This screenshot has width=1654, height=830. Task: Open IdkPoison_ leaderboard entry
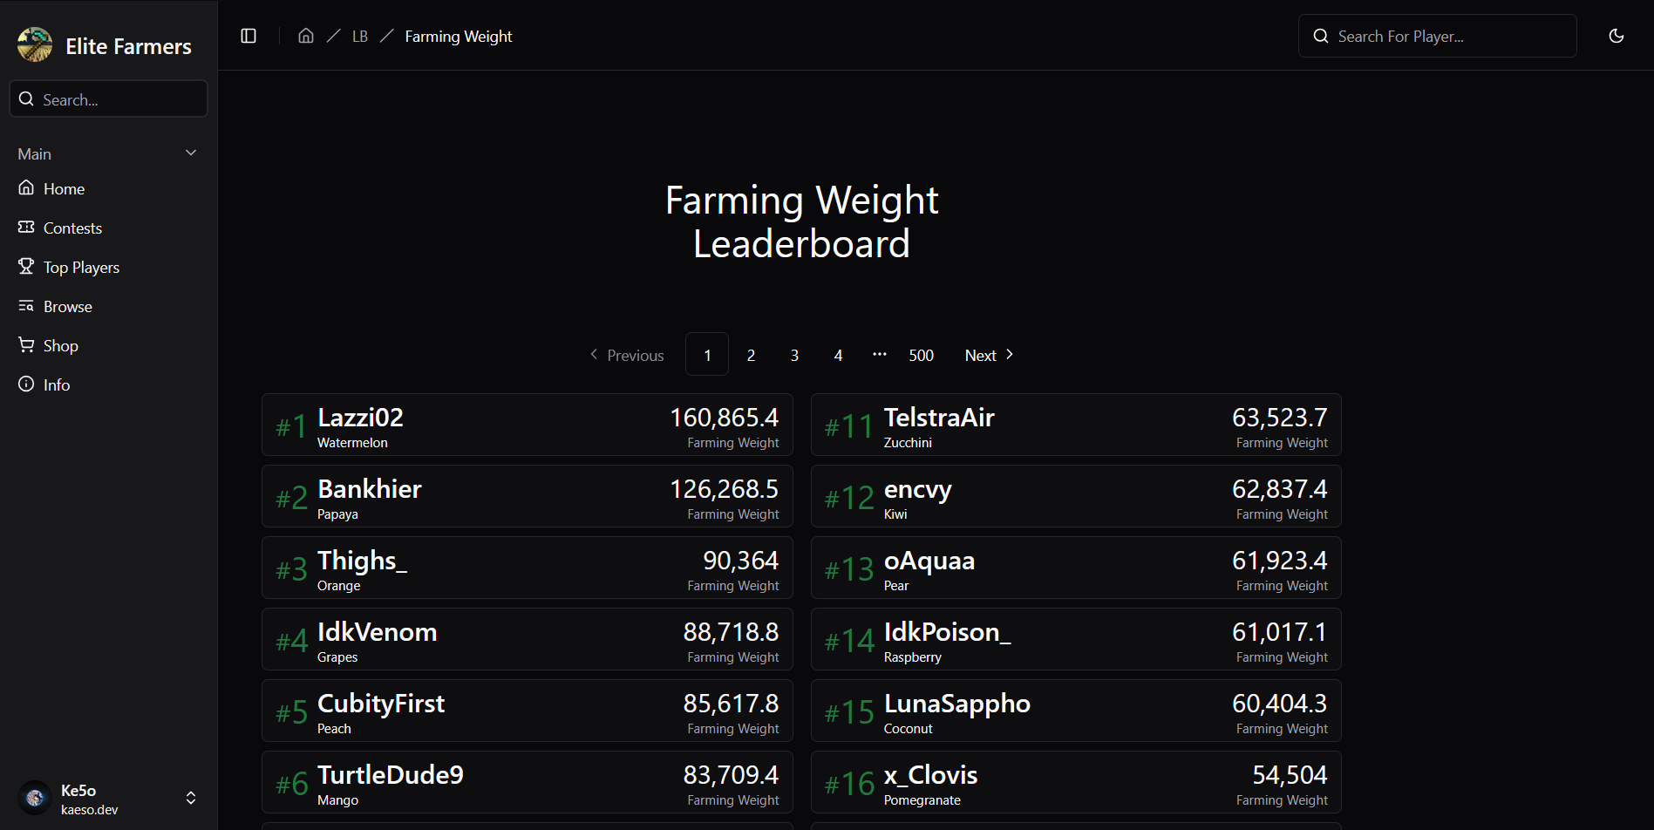pyautogui.click(x=1076, y=639)
